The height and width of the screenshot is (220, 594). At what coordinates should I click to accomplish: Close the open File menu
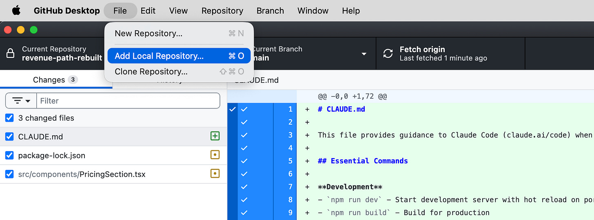click(x=120, y=11)
